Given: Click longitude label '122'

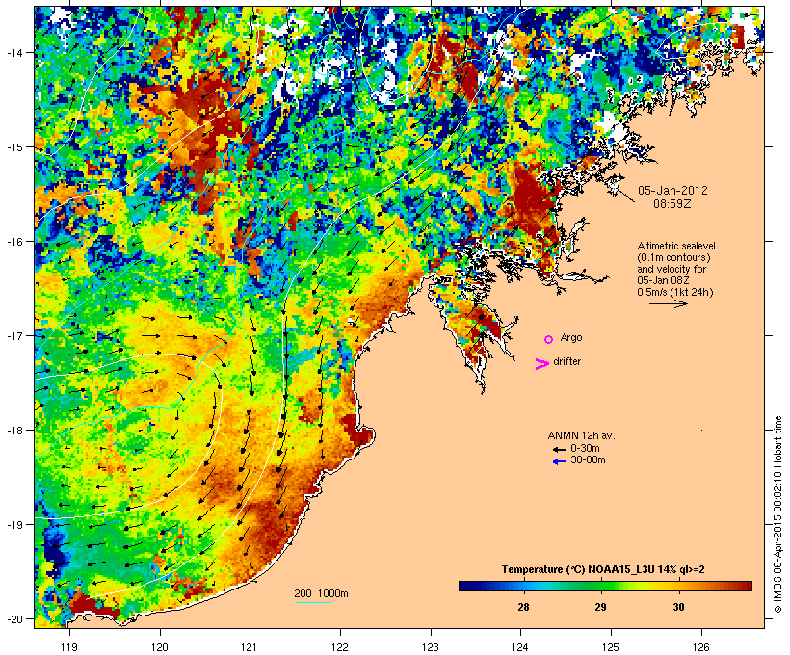Looking at the screenshot, I should click(340, 647).
